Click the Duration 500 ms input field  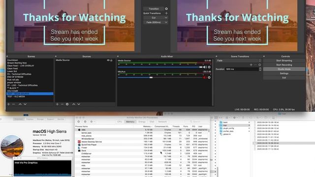coord(242,69)
